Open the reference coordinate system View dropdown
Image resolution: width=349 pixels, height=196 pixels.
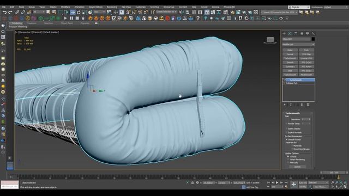(99, 12)
